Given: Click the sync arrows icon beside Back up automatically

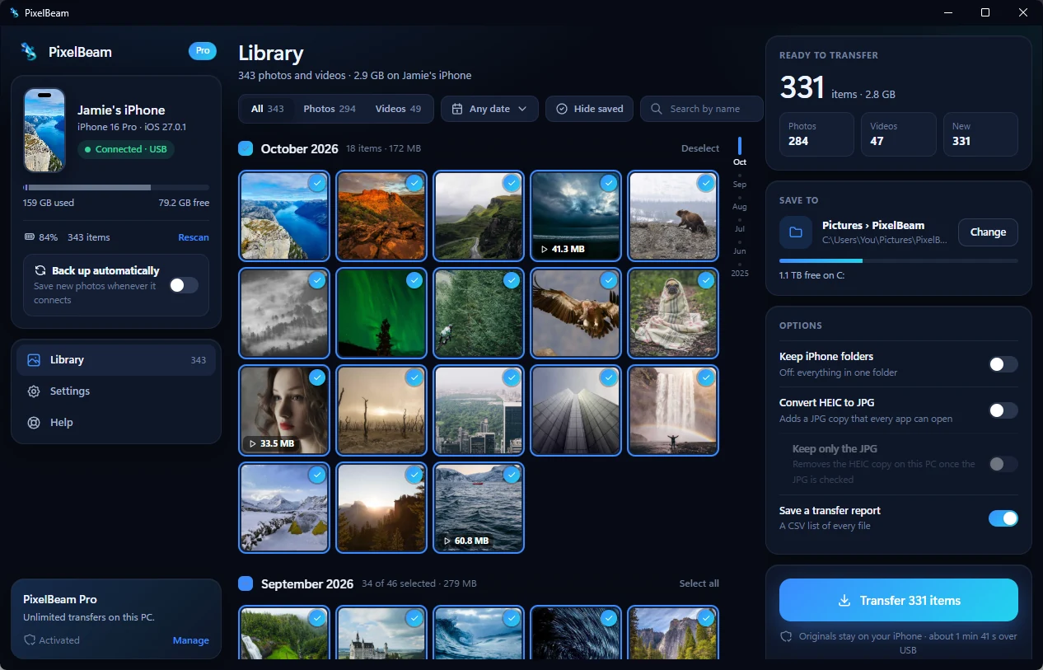Looking at the screenshot, I should tap(40, 270).
